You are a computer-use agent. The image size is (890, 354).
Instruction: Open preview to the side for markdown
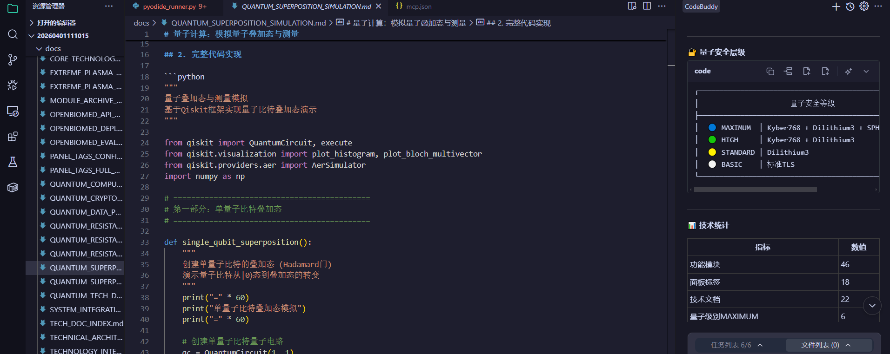point(632,6)
